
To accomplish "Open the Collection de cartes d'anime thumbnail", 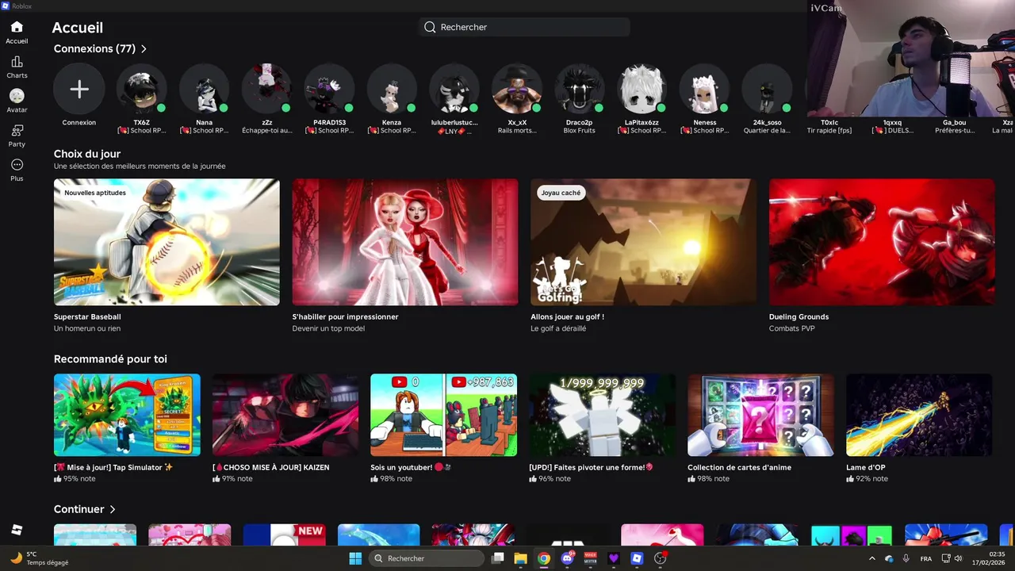I will (760, 415).
